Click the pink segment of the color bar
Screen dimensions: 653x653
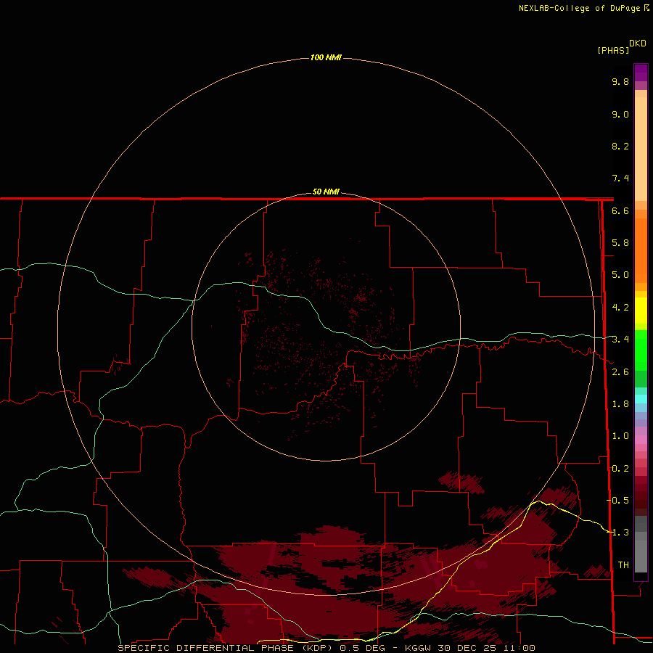pos(641,440)
